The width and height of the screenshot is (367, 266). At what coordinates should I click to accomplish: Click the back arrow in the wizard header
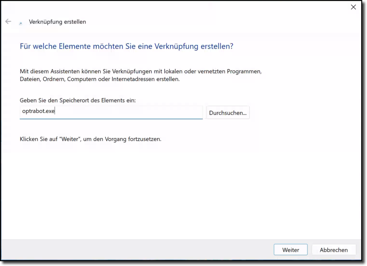click(x=8, y=22)
